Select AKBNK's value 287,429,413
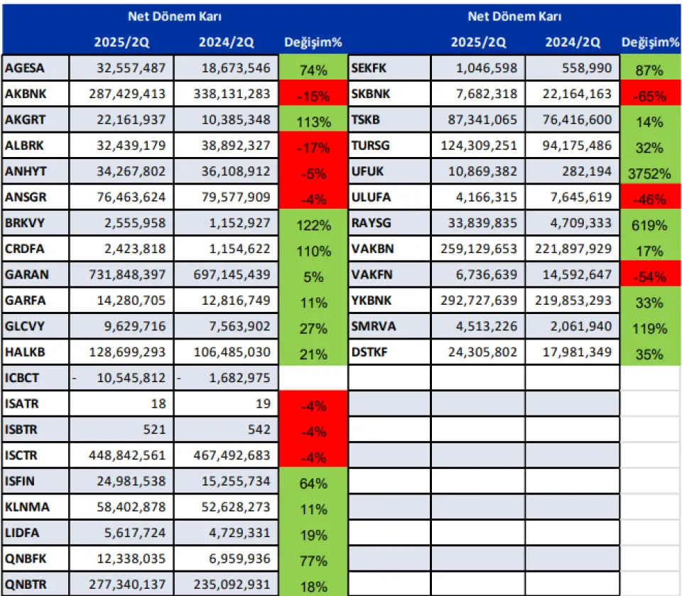Viewport: 682px width, 596px height. pos(127,94)
